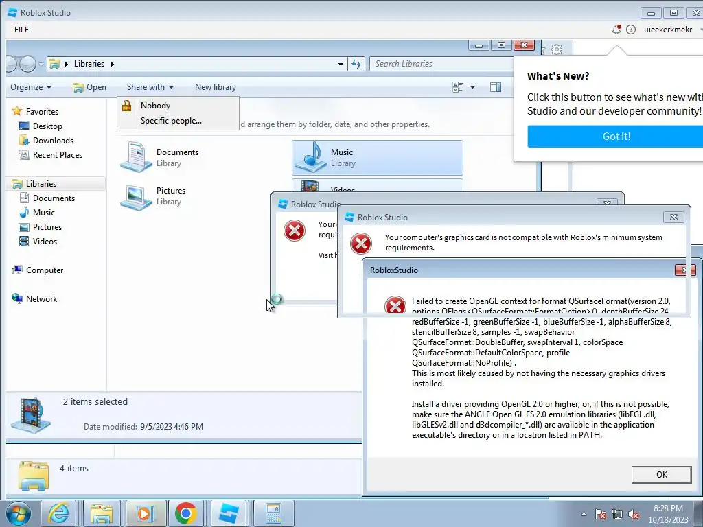Open the help question mark icon

coord(631,30)
